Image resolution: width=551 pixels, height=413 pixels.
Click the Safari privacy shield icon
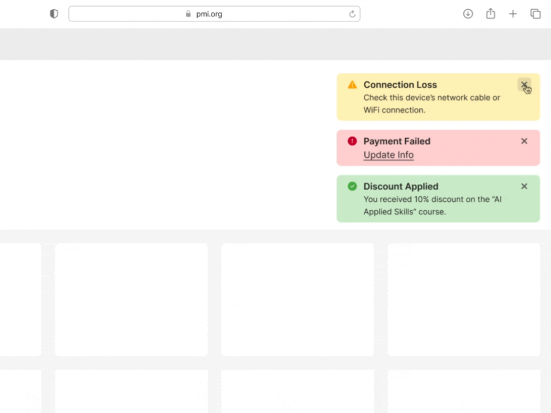(54, 14)
